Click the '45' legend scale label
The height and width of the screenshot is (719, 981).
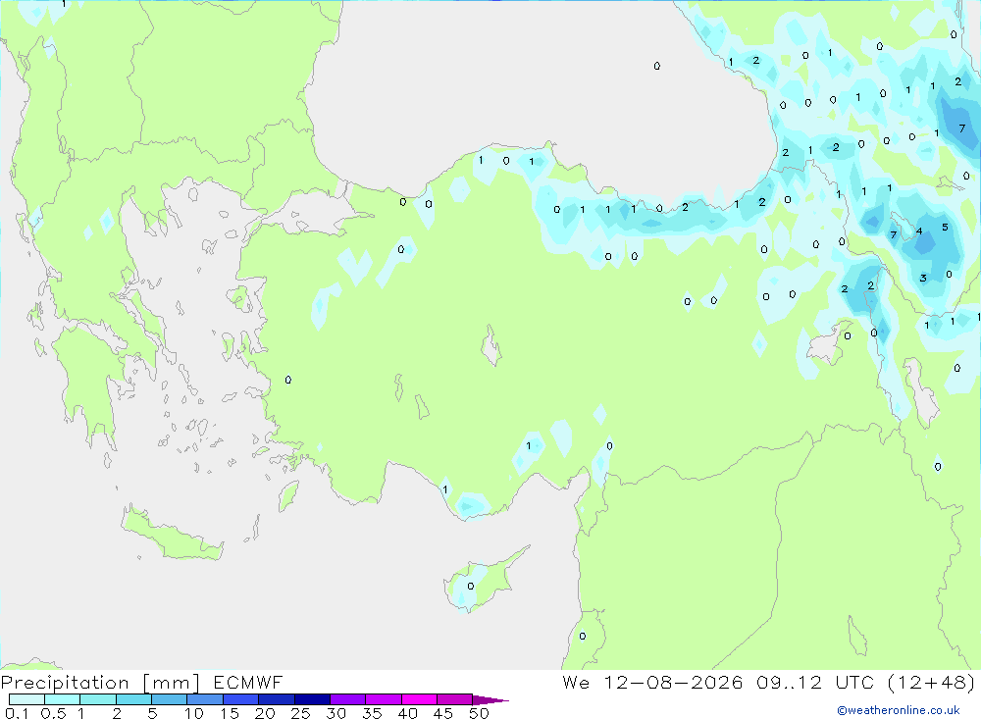443,713
